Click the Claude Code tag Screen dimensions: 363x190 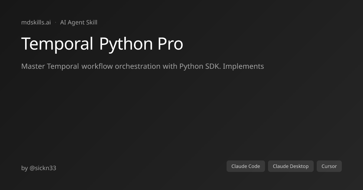tap(246, 166)
